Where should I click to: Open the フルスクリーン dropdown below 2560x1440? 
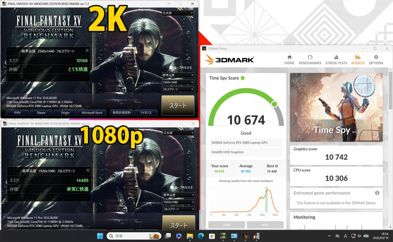click(x=178, y=89)
